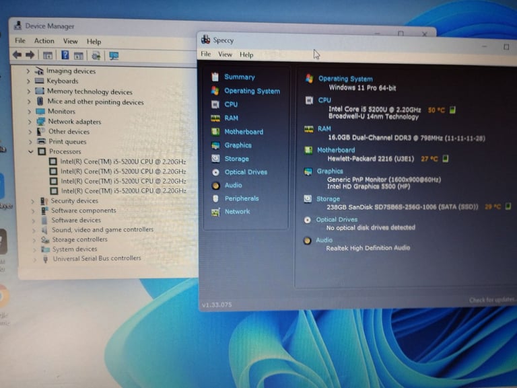
Task: Expand Imaging devices node
Action: point(28,71)
